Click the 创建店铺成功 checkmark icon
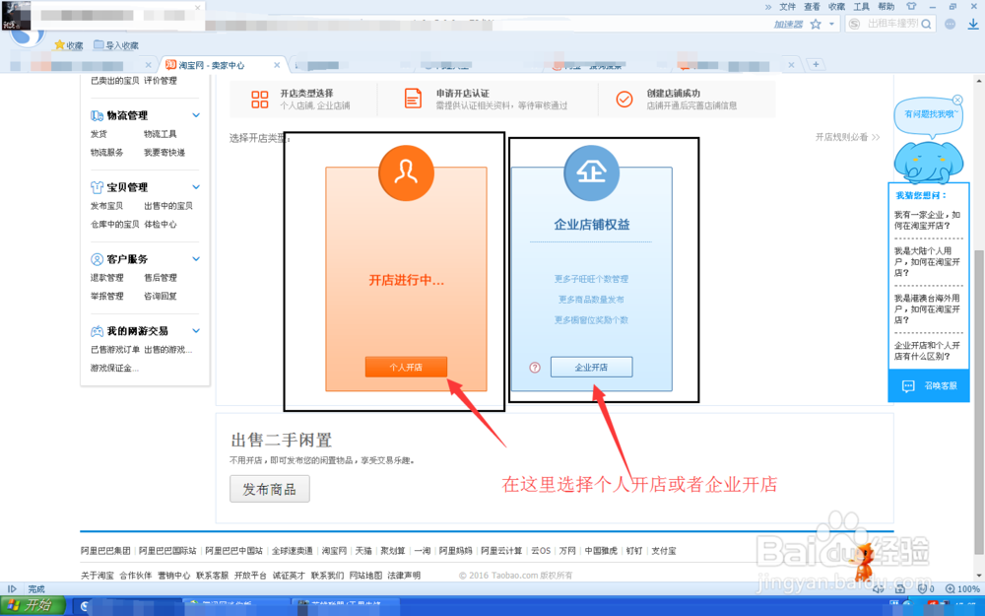 [624, 98]
